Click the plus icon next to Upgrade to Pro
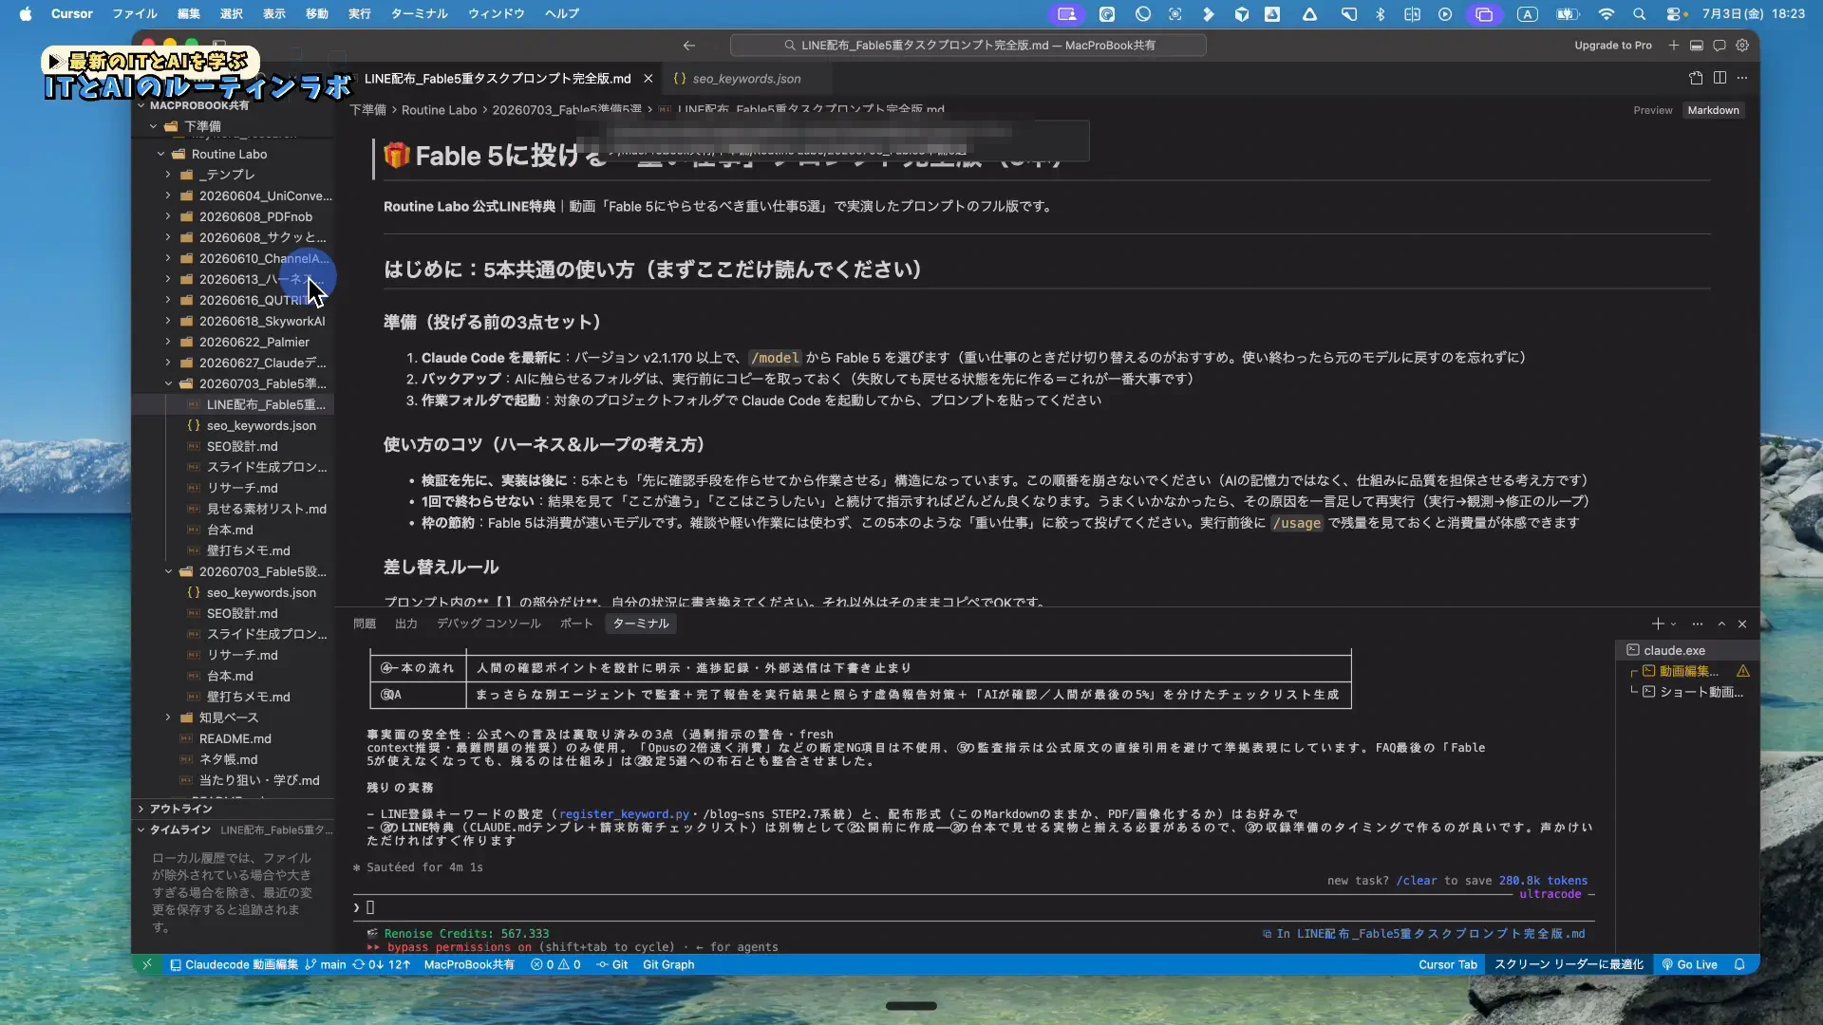1823x1025 pixels. point(1674,45)
